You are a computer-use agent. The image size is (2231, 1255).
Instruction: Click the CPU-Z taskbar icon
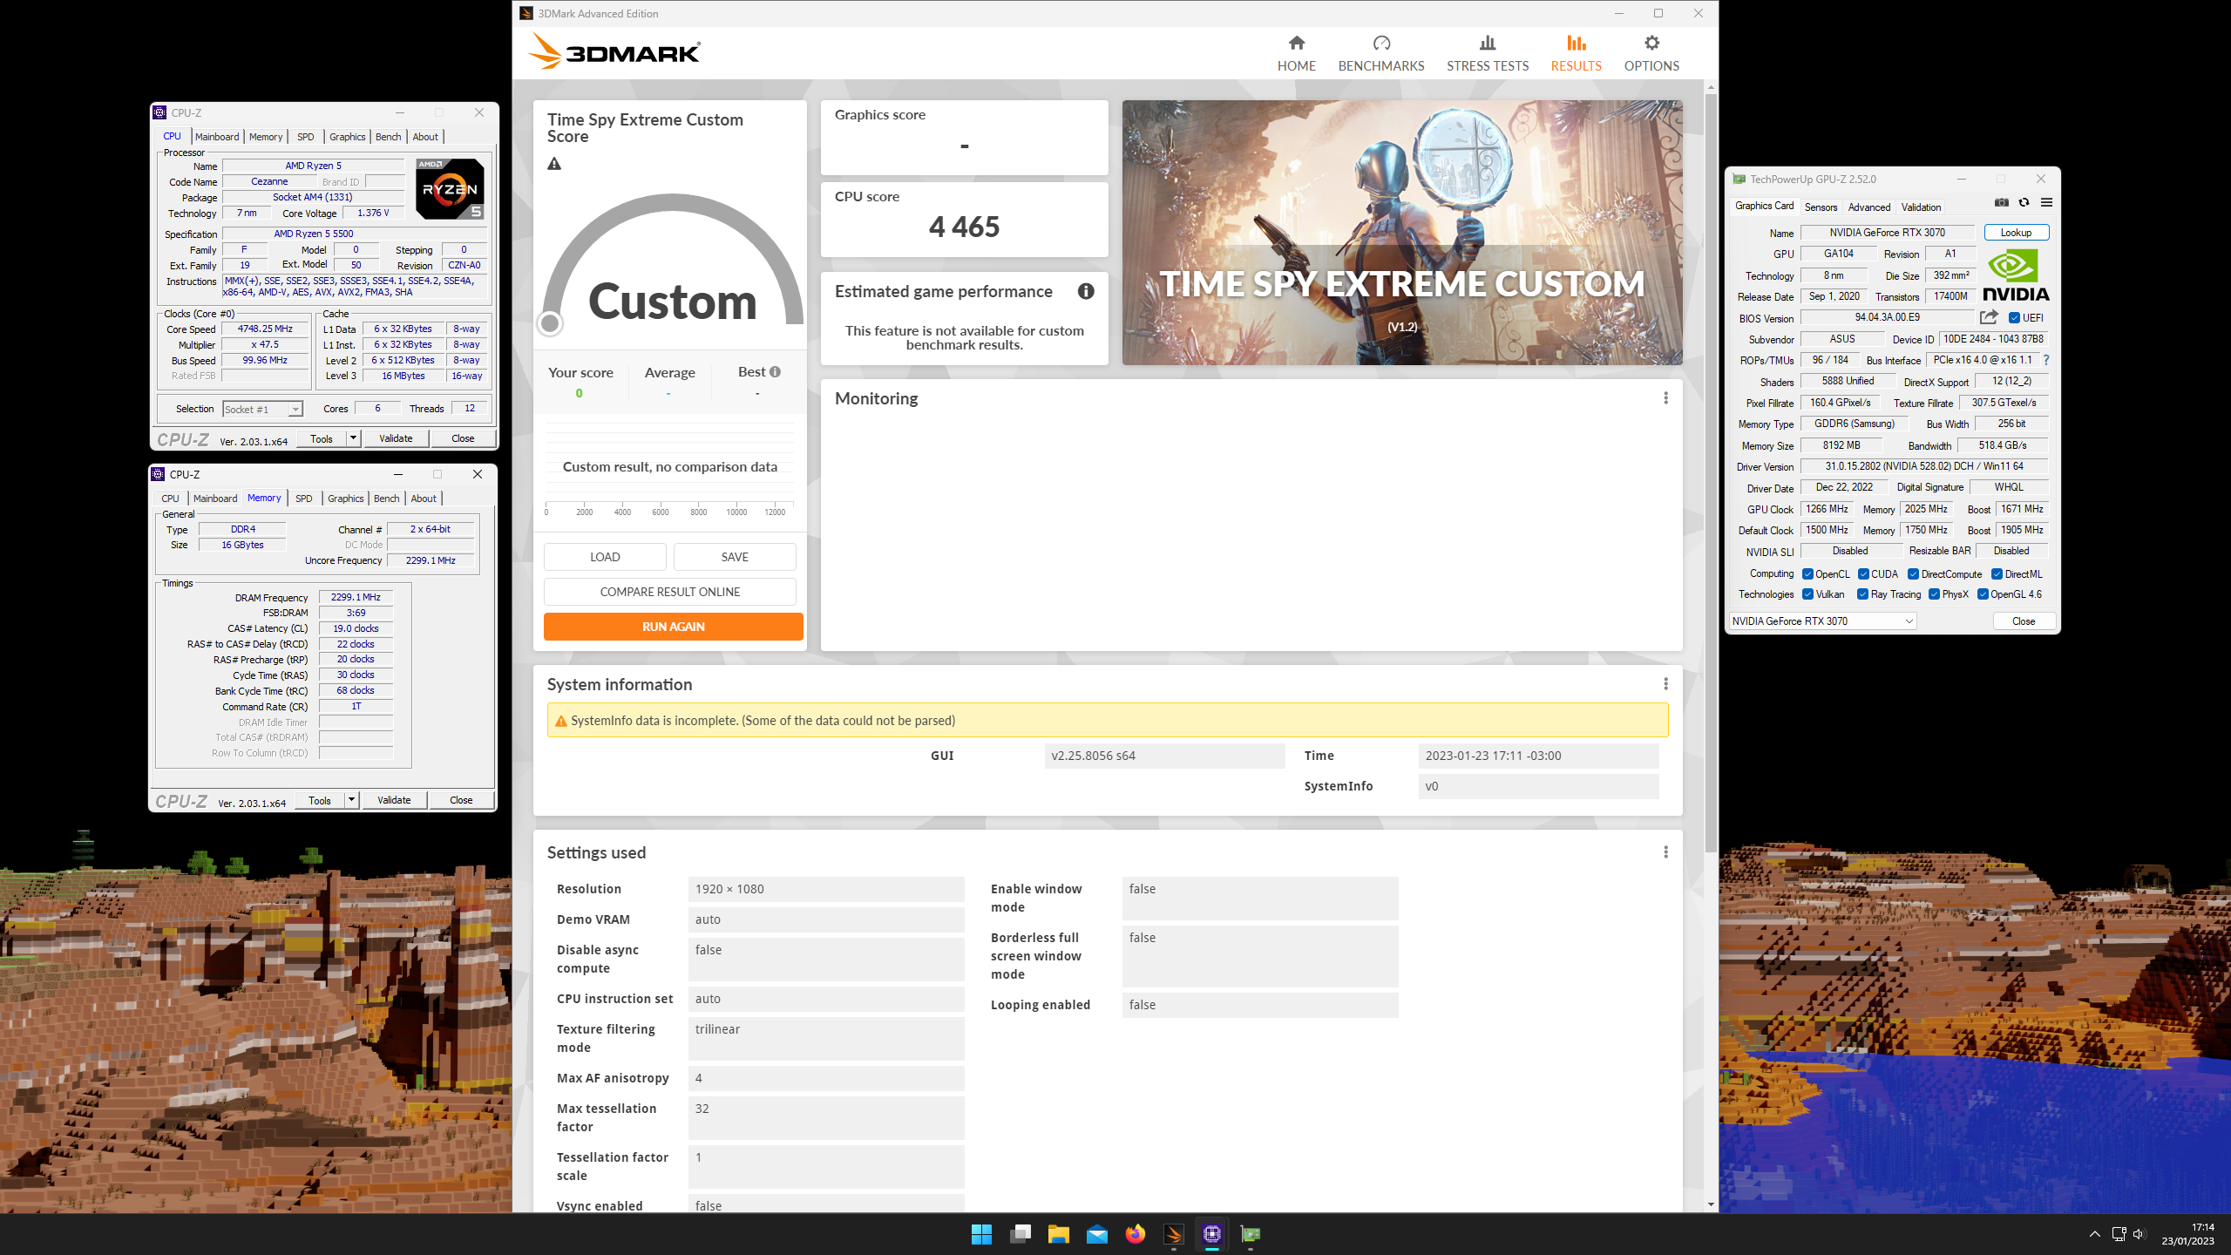[1211, 1234]
